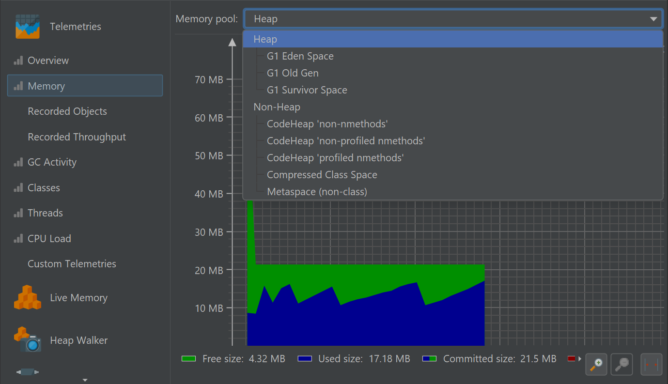Open the Telemetries section icon
This screenshot has height=384, width=668.
pyautogui.click(x=27, y=27)
